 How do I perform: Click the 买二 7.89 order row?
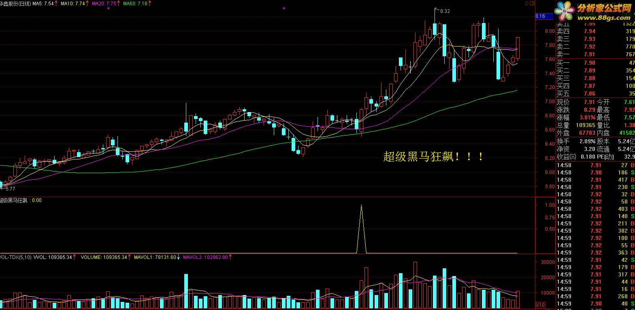595,70
